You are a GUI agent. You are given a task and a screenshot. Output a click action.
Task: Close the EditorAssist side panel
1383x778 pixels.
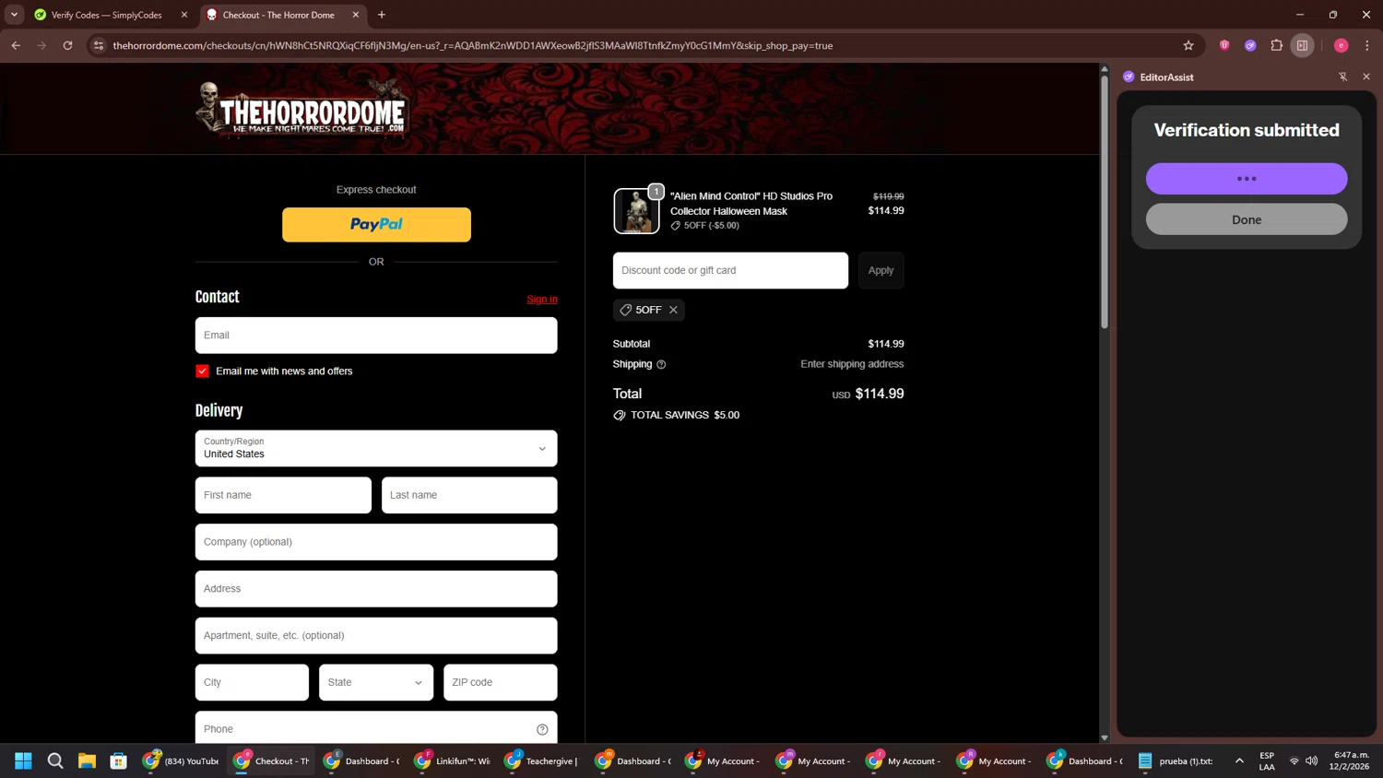click(1366, 77)
